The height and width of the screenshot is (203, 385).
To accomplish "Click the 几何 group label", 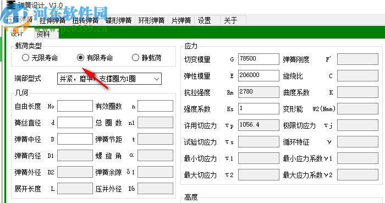I will coord(21,92).
